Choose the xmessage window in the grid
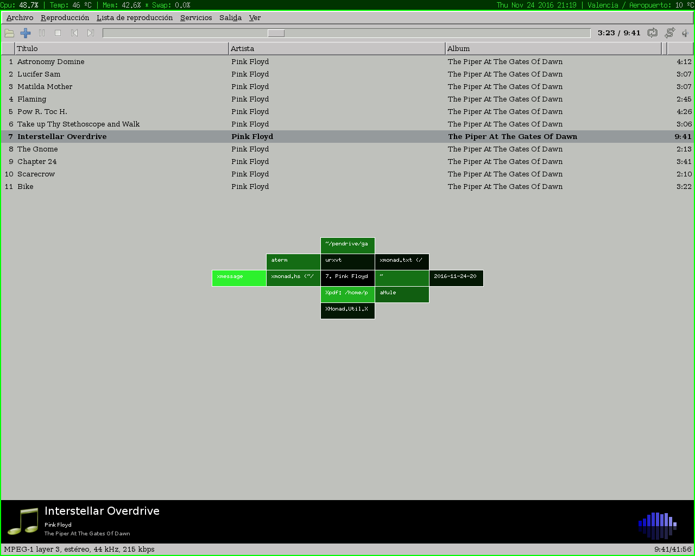The image size is (695, 556). pos(239,278)
